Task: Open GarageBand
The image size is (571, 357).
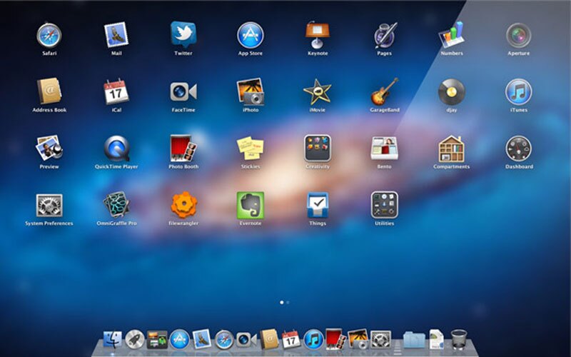Action: tap(385, 92)
